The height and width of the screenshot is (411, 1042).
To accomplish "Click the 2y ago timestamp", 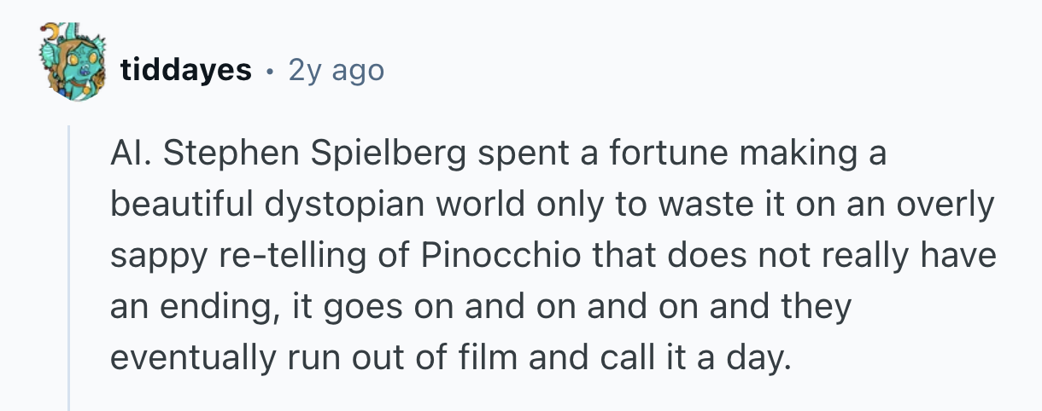I will click(x=337, y=69).
